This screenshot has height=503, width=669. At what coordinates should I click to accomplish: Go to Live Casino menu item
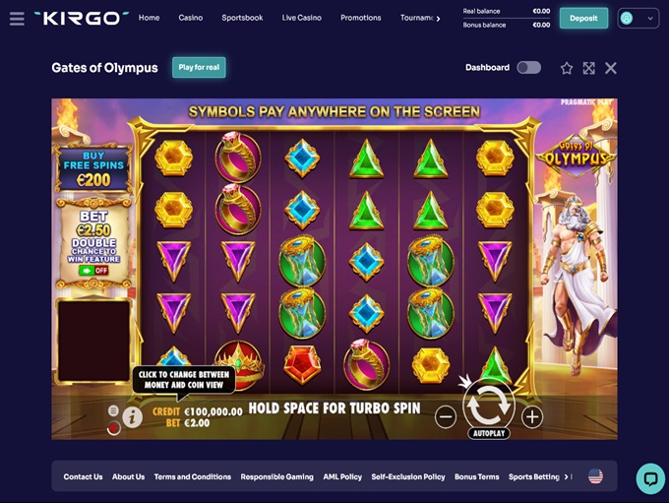pyautogui.click(x=302, y=18)
